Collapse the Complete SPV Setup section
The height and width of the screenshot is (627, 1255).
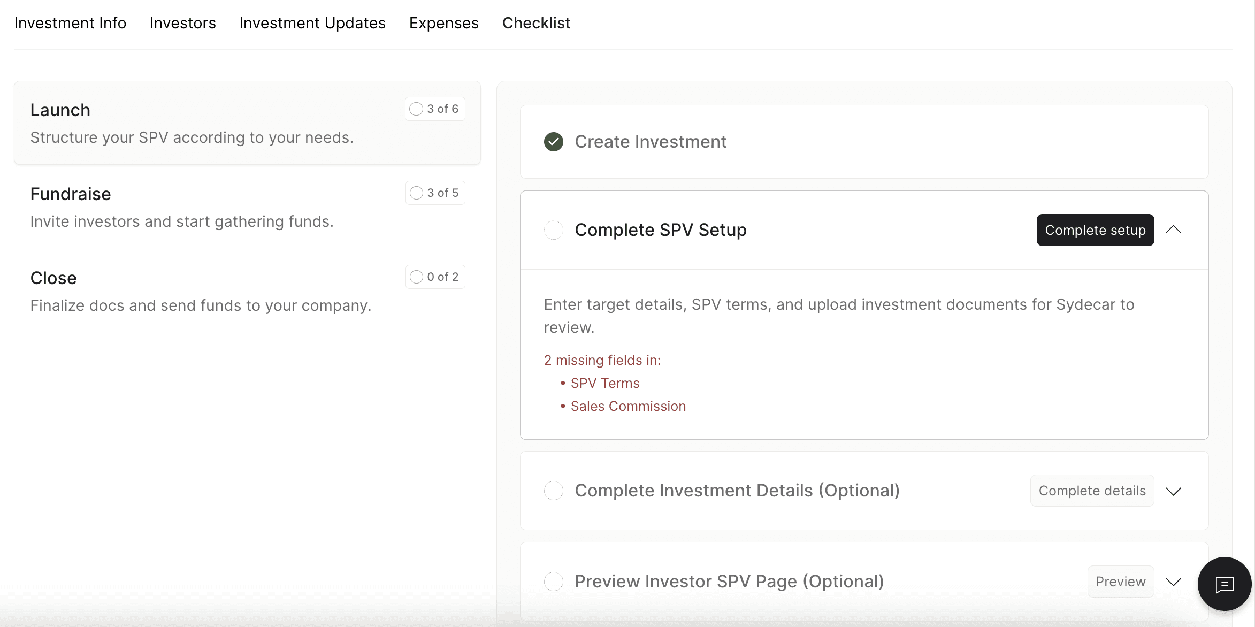1173,230
